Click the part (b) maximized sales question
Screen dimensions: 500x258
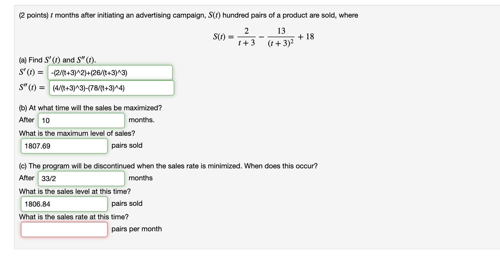tap(90, 108)
